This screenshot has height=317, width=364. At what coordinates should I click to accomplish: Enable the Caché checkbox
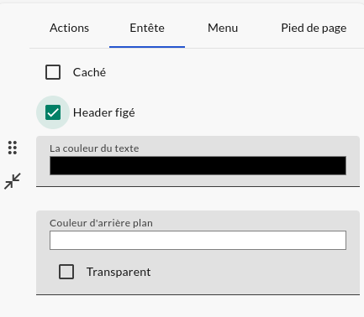(x=53, y=72)
